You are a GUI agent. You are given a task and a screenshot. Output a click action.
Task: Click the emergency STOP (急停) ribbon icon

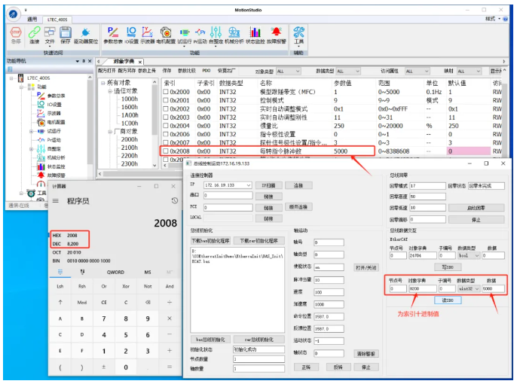click(x=16, y=35)
